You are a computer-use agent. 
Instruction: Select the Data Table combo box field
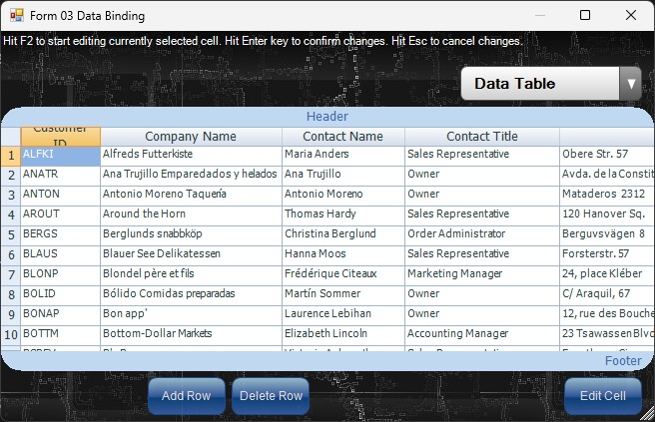click(x=540, y=85)
